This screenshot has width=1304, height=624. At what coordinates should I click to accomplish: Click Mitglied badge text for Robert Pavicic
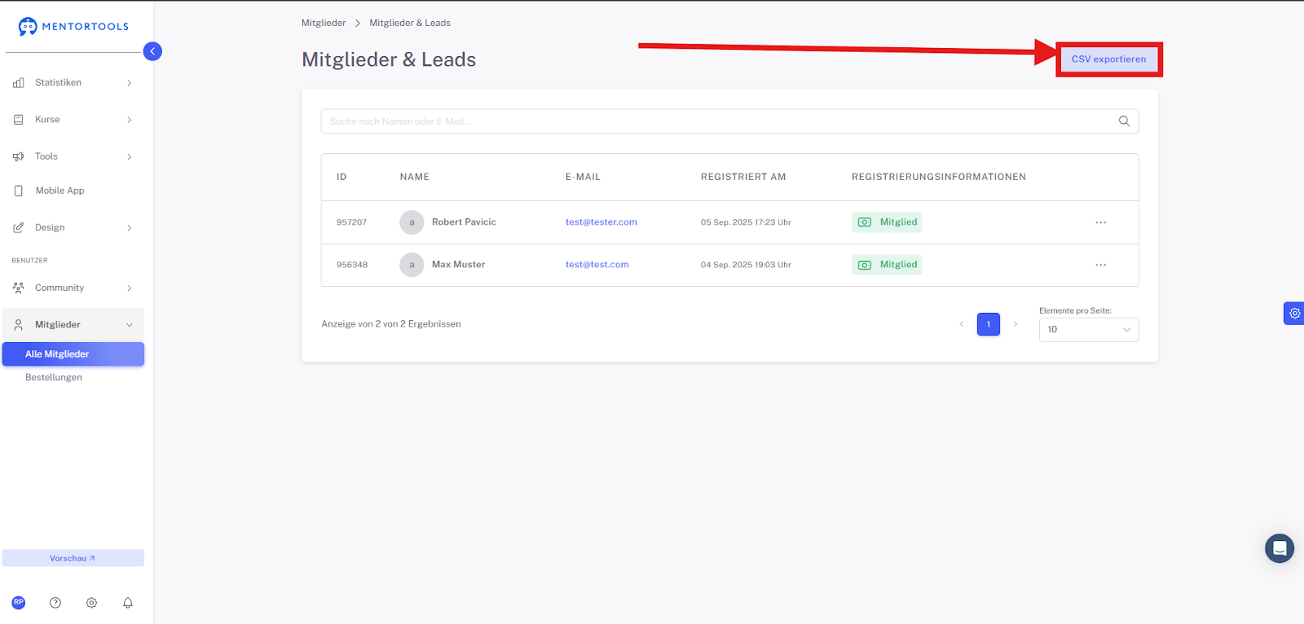(x=898, y=222)
